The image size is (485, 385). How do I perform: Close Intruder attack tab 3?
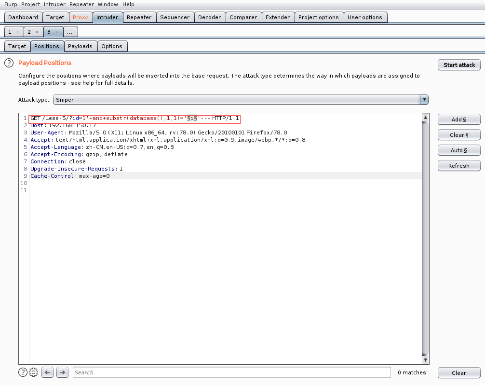coord(56,32)
